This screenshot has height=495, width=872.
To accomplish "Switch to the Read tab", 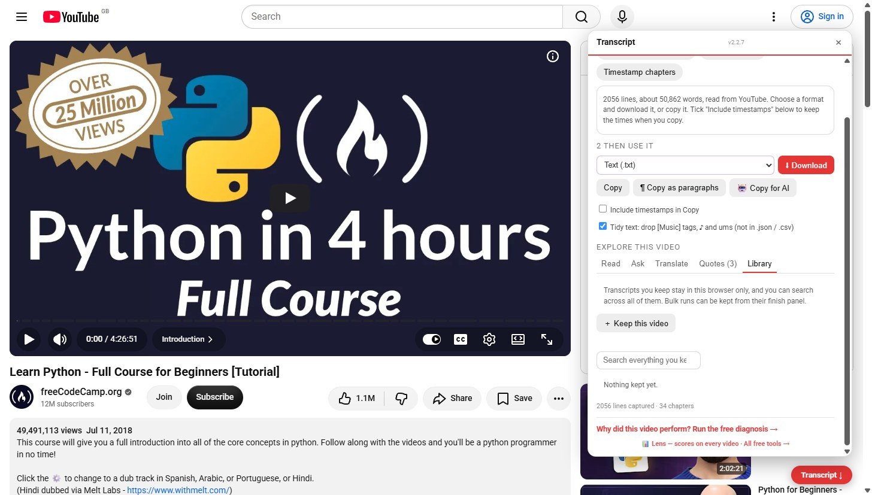I will (611, 264).
